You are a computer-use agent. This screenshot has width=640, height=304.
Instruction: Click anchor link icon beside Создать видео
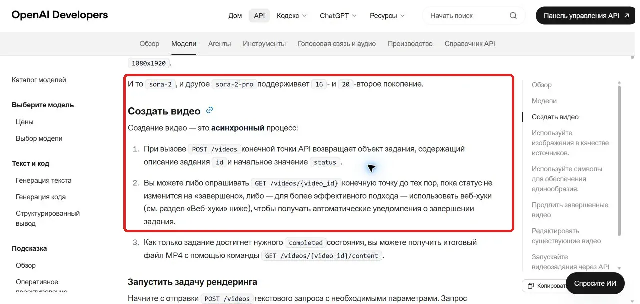click(210, 110)
